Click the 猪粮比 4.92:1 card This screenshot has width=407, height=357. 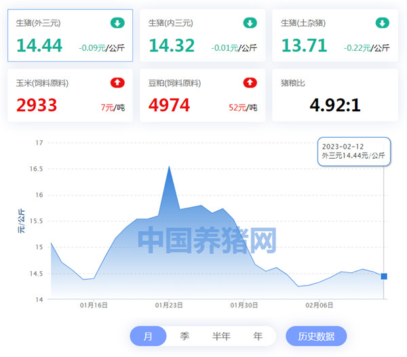tap(335, 95)
